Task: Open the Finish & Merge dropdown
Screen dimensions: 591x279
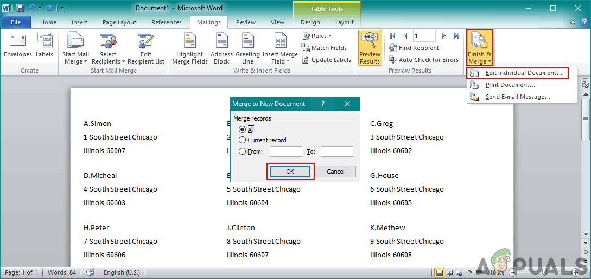Action: click(479, 48)
